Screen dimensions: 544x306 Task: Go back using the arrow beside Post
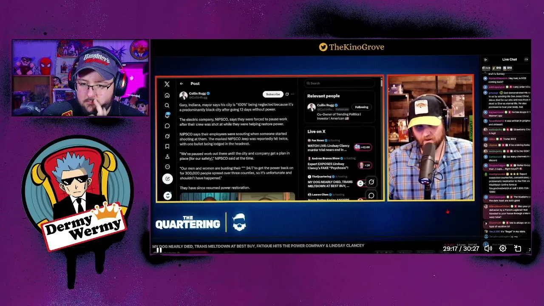(181, 84)
